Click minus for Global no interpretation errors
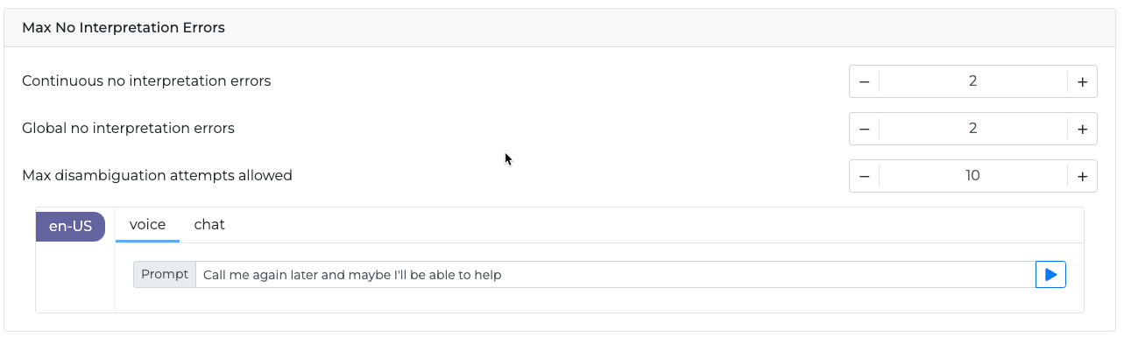 click(x=864, y=129)
